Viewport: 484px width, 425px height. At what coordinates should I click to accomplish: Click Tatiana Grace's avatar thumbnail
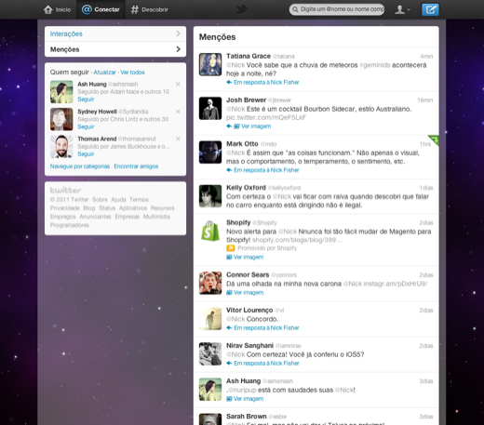pos(210,64)
